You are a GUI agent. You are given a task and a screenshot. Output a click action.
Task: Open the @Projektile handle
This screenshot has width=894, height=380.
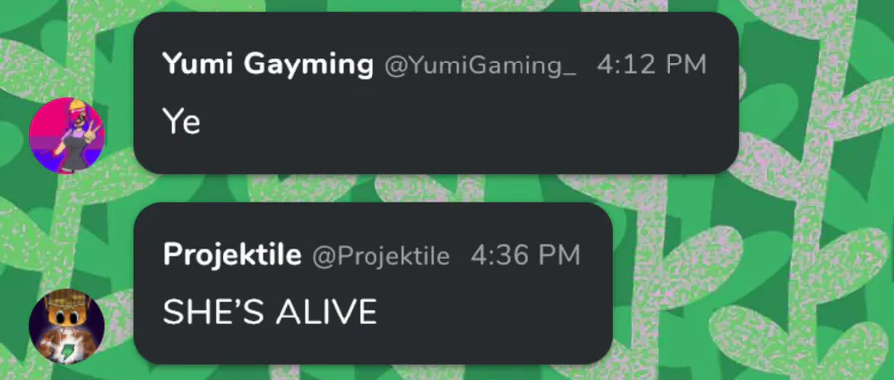380,256
